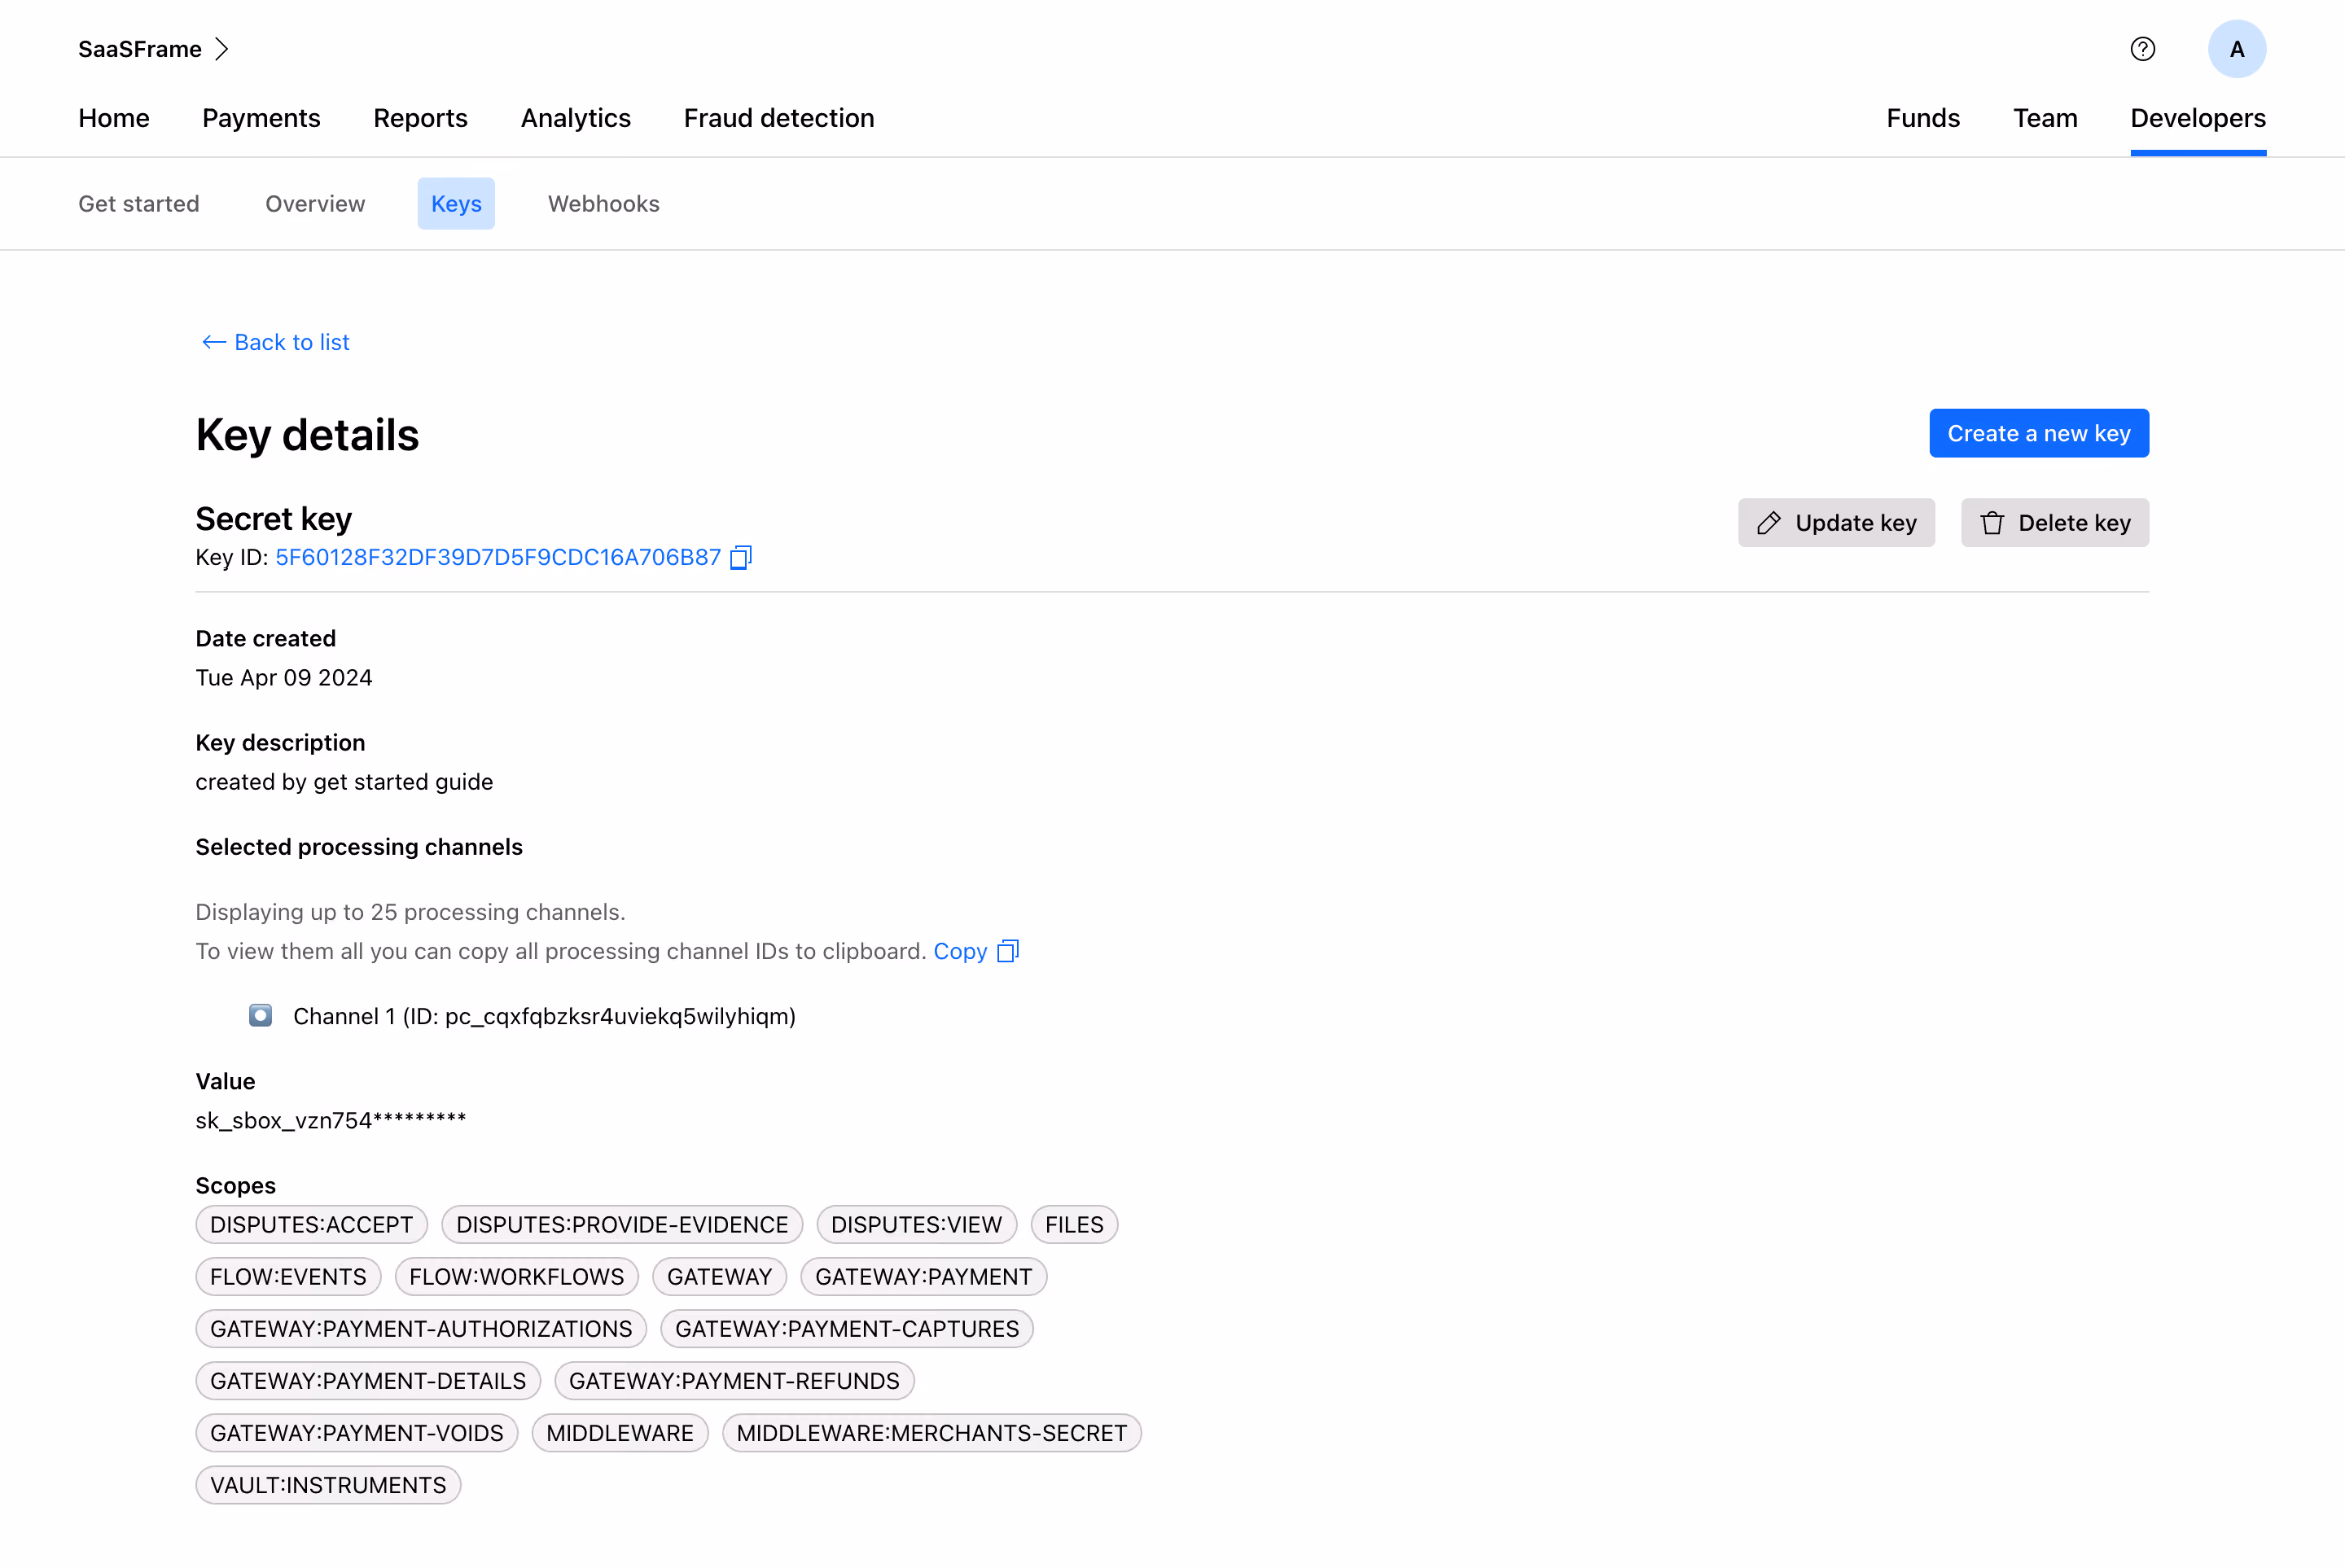This screenshot has height=1568, width=2345.
Task: Click the trash icon on Delete key
Action: click(1992, 523)
